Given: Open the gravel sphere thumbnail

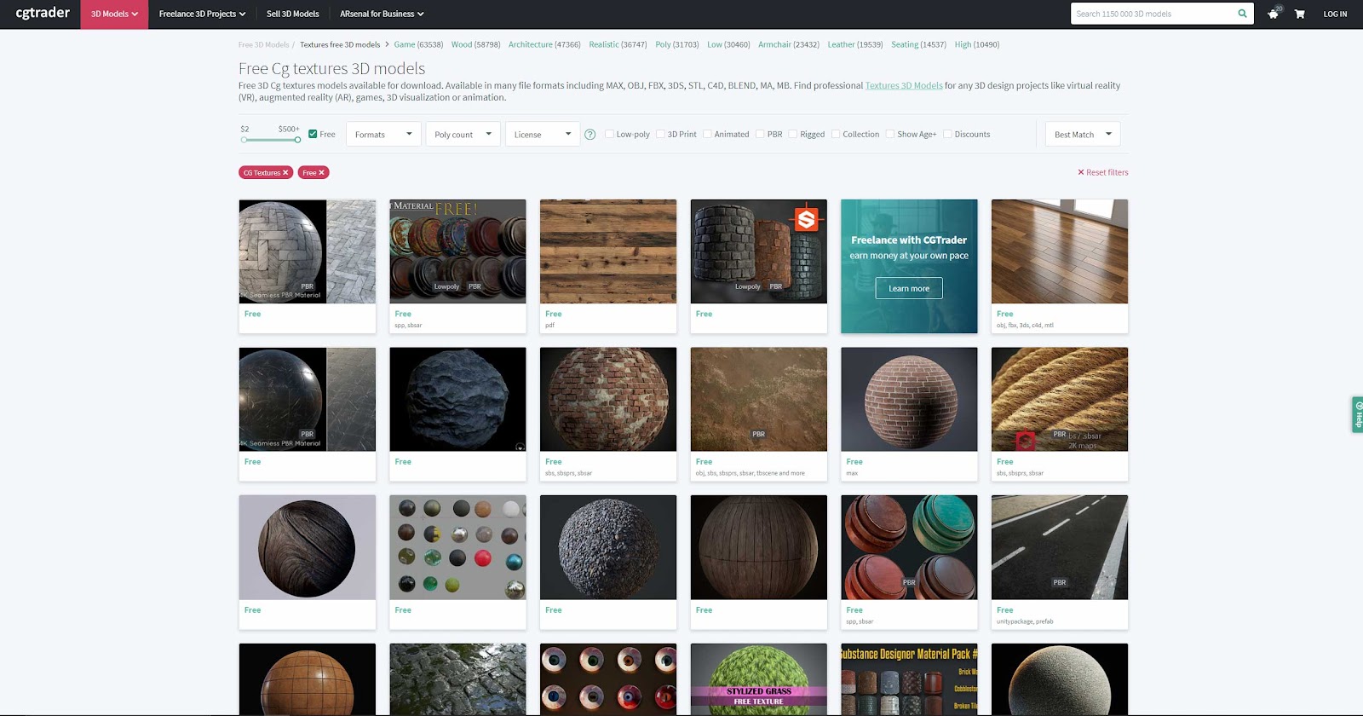Looking at the screenshot, I should point(608,547).
